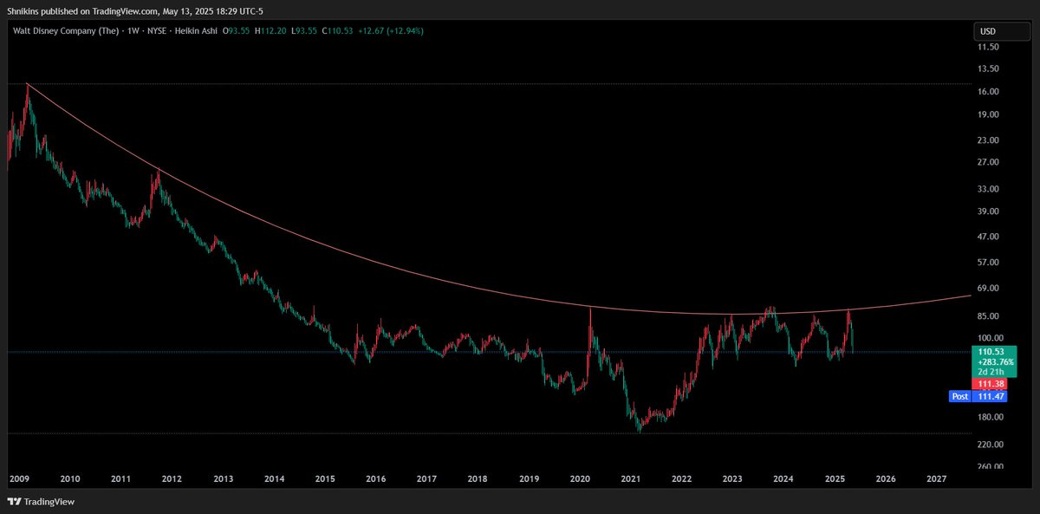
Task: Click the 2026 label on time axis
Action: point(886,479)
